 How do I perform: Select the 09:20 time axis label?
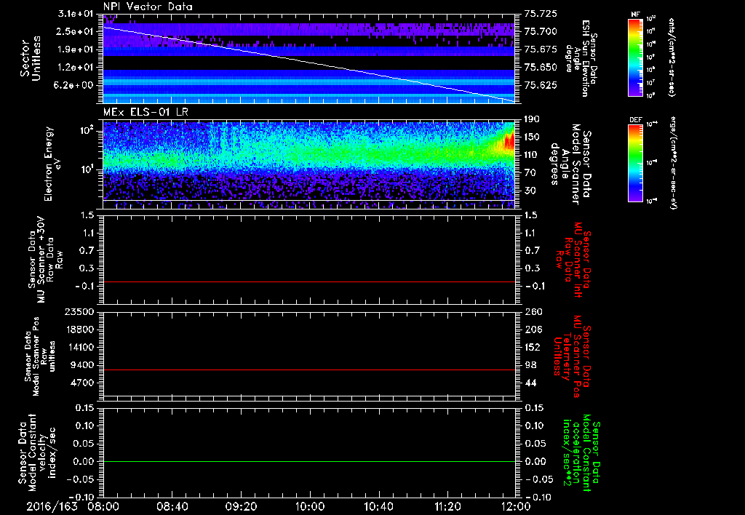point(241,505)
